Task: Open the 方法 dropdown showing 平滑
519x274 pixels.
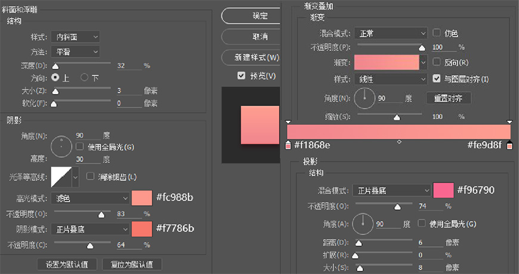Action: tap(75, 52)
